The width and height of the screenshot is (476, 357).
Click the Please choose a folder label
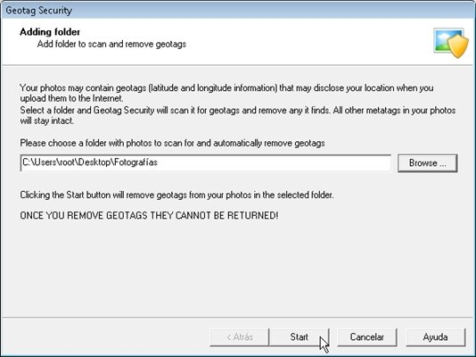(172, 143)
